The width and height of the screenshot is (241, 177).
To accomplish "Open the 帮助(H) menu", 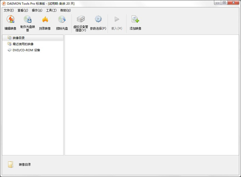I will 66,10.
